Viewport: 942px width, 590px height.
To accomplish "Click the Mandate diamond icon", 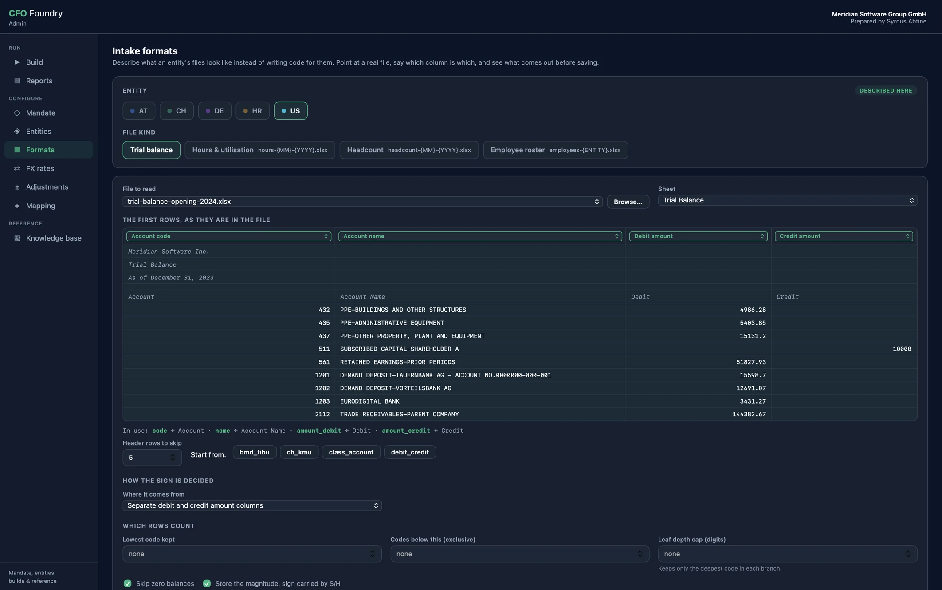I will 17,113.
